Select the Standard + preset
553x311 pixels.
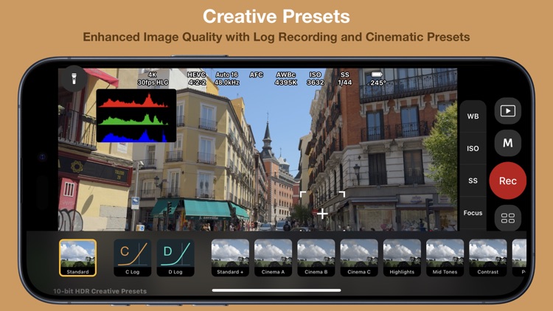(x=230, y=258)
